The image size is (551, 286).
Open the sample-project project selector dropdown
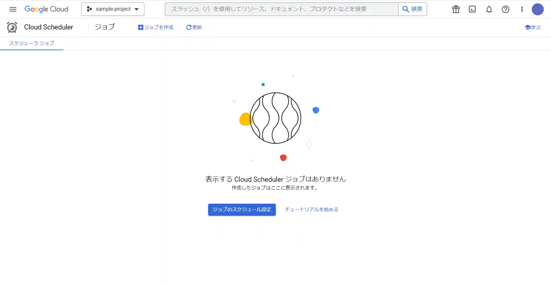[113, 9]
